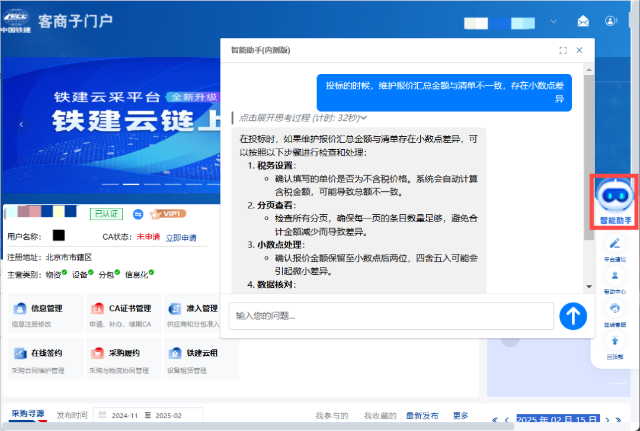
Task: Open the mail envelope icon in the header
Action: [x=583, y=21]
